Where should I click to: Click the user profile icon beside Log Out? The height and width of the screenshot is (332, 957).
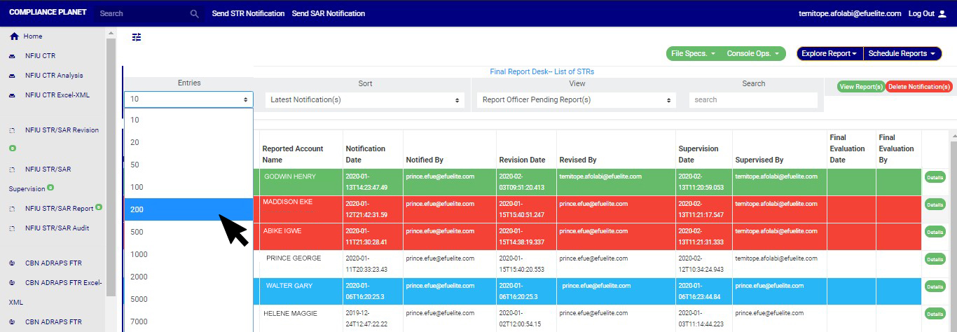942,13
